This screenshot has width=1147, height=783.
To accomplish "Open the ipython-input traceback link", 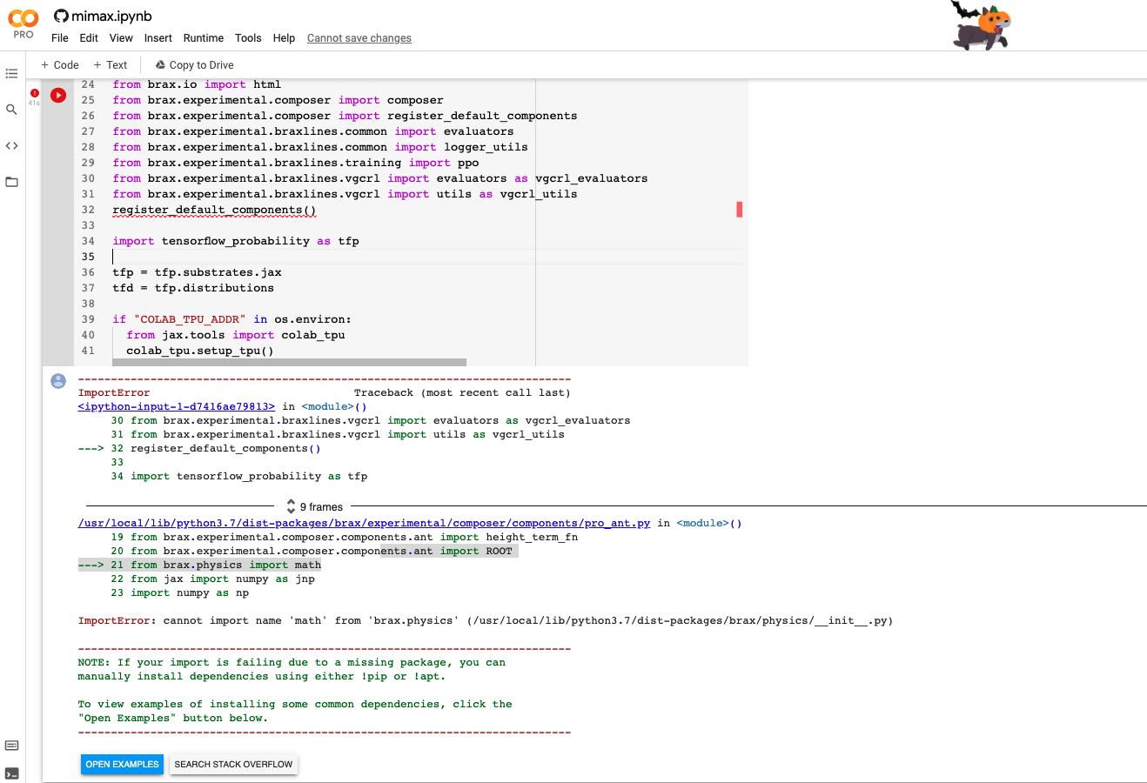I will 175,406.
